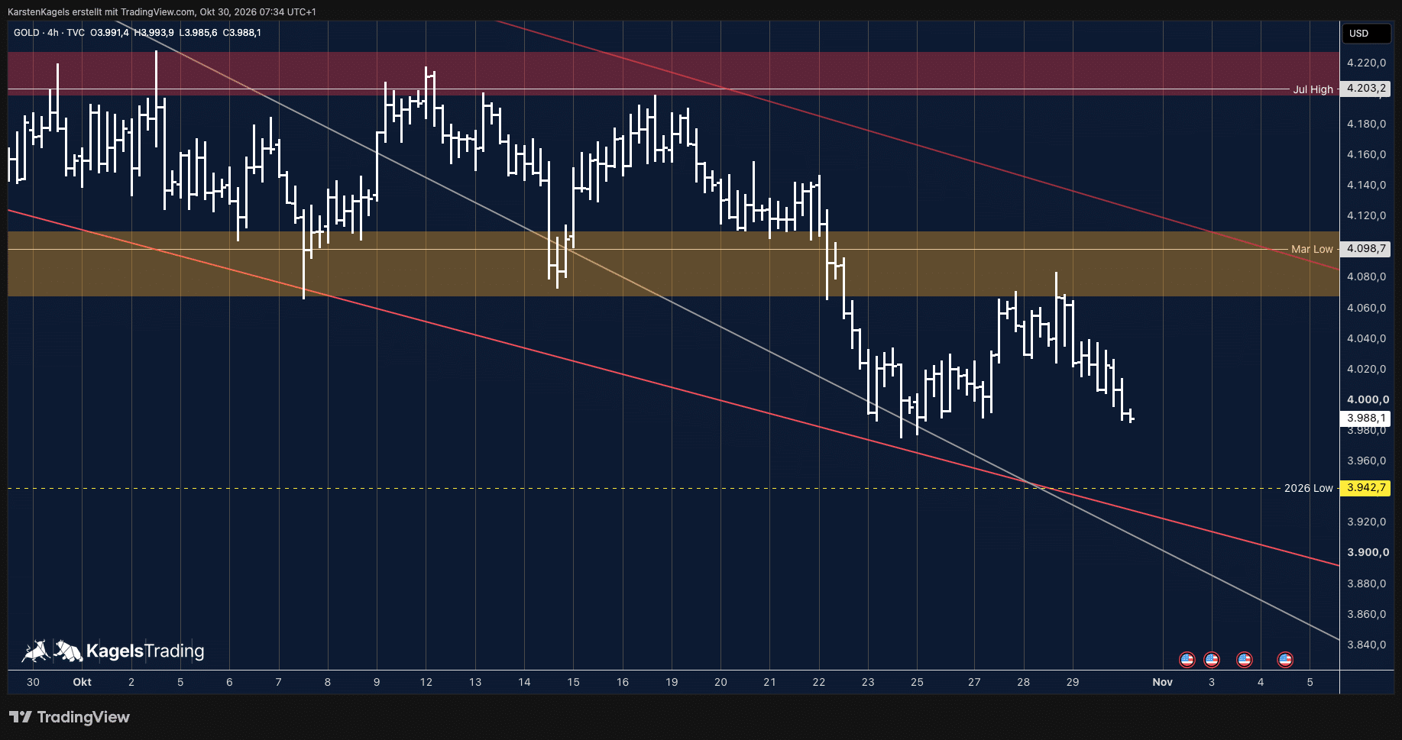Click the TradingView logo at bottom left

[70, 717]
